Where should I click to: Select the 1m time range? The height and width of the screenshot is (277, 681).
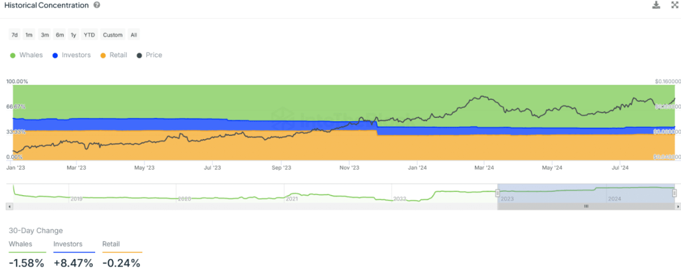point(29,35)
